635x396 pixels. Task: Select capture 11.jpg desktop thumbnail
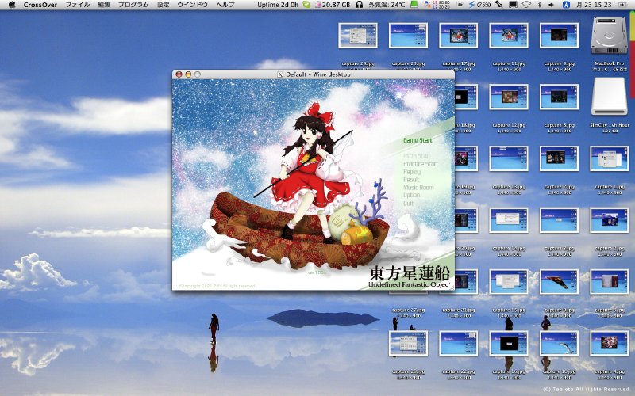click(509, 36)
